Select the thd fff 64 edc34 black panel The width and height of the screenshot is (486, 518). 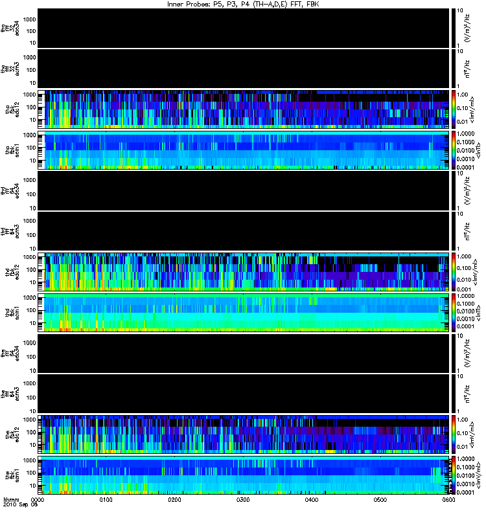(244, 190)
